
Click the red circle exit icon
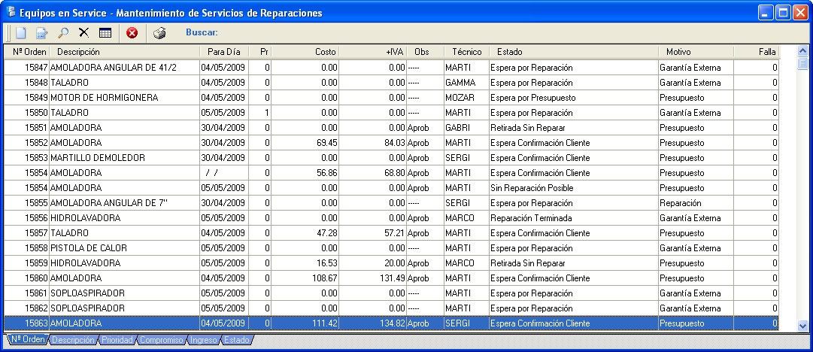click(x=132, y=33)
